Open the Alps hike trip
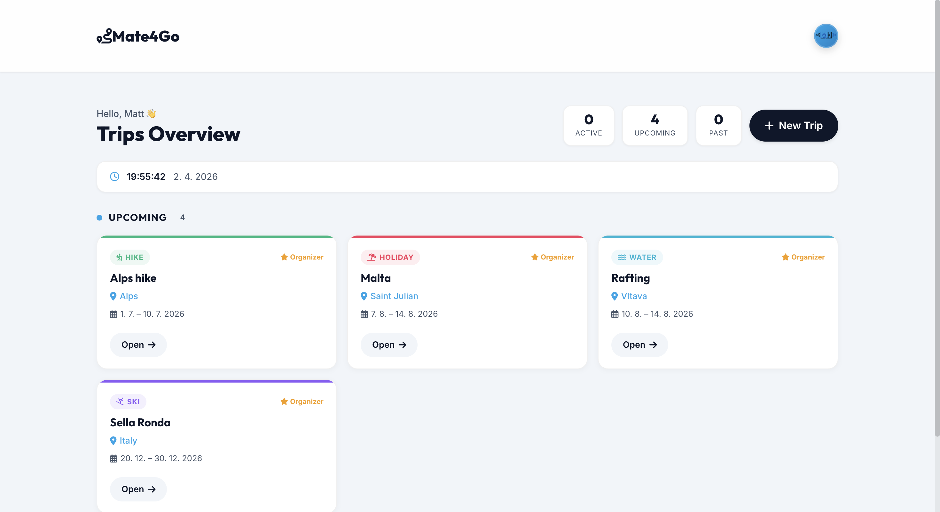 tap(138, 345)
